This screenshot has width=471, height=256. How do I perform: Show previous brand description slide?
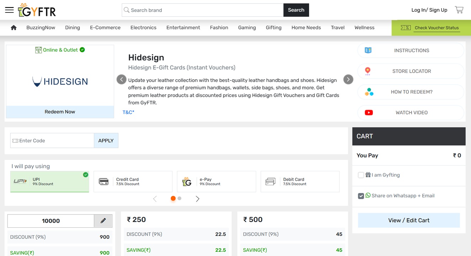tap(121, 79)
